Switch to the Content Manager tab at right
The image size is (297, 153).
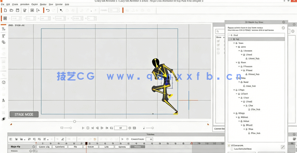tap(219, 129)
